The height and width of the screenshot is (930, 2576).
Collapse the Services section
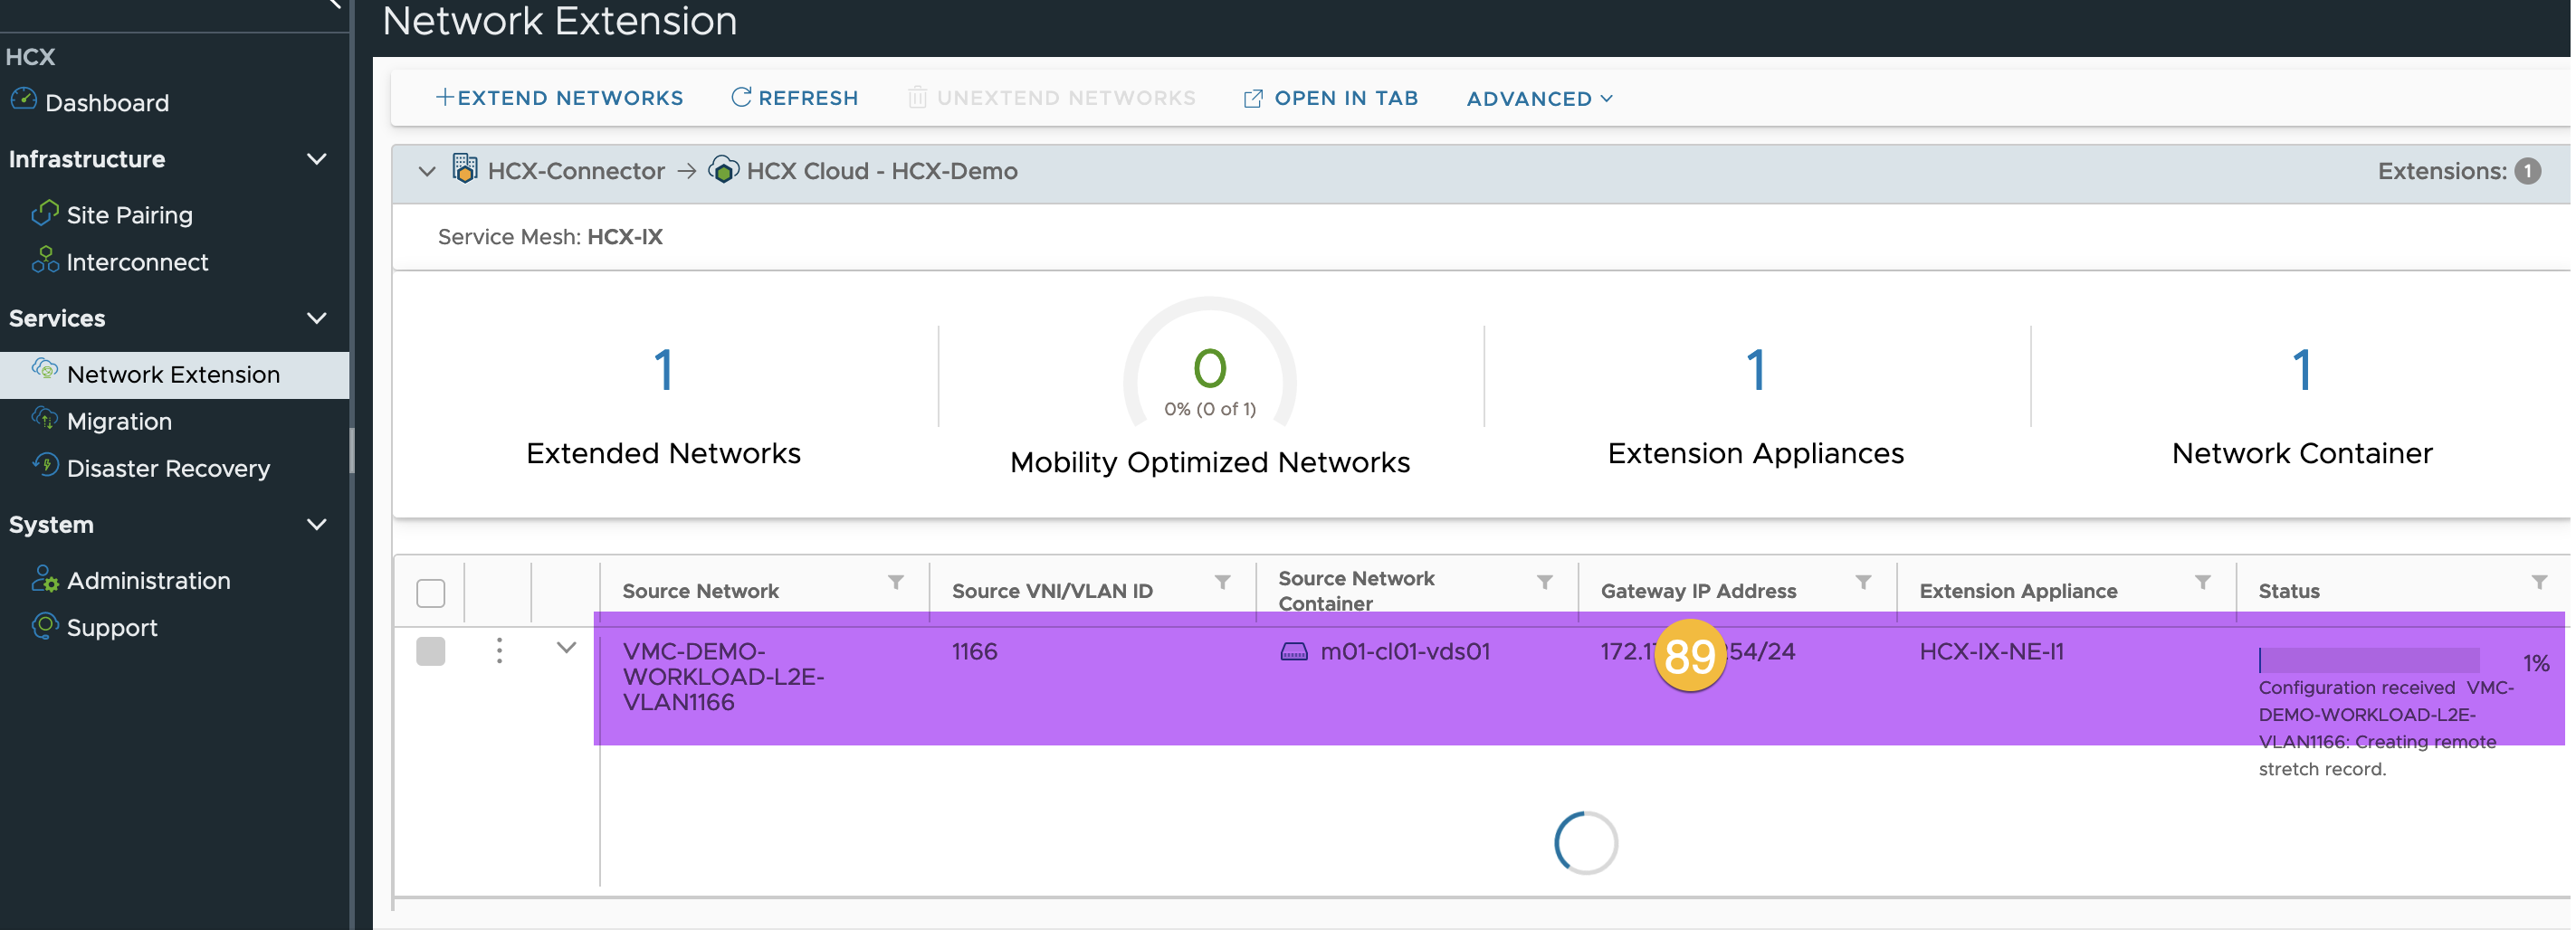pyautogui.click(x=317, y=319)
